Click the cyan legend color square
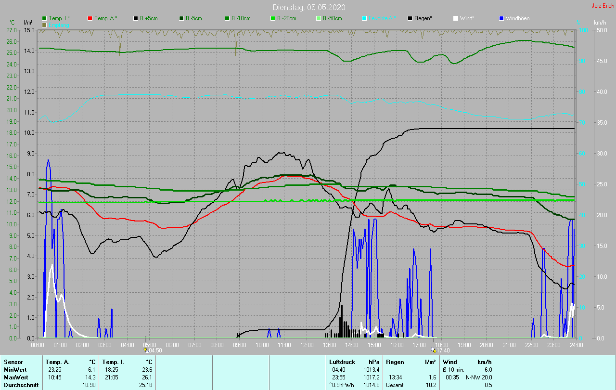The width and height of the screenshot is (616, 390). click(364, 18)
